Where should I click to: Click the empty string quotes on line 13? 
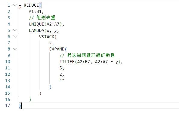pyautogui.click(x=62, y=80)
